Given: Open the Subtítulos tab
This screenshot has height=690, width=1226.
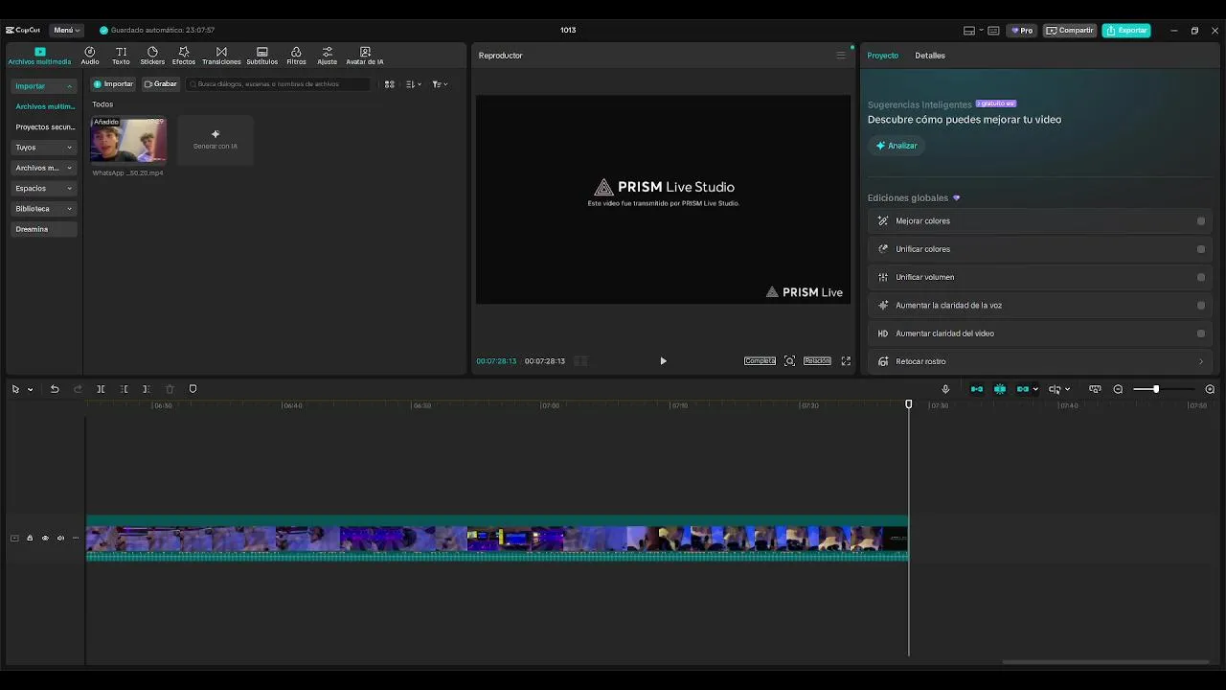Looking at the screenshot, I should [x=261, y=56].
